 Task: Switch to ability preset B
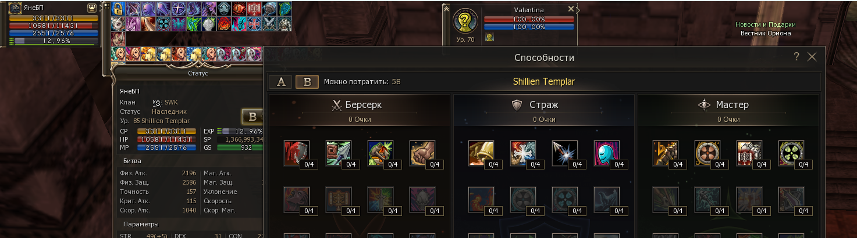click(x=307, y=82)
